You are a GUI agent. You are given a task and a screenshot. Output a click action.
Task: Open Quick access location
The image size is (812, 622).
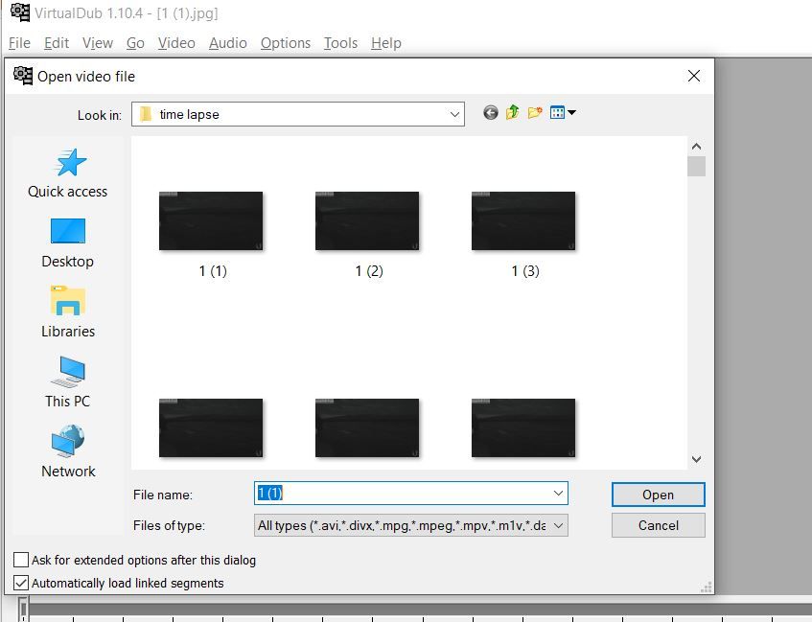68,173
